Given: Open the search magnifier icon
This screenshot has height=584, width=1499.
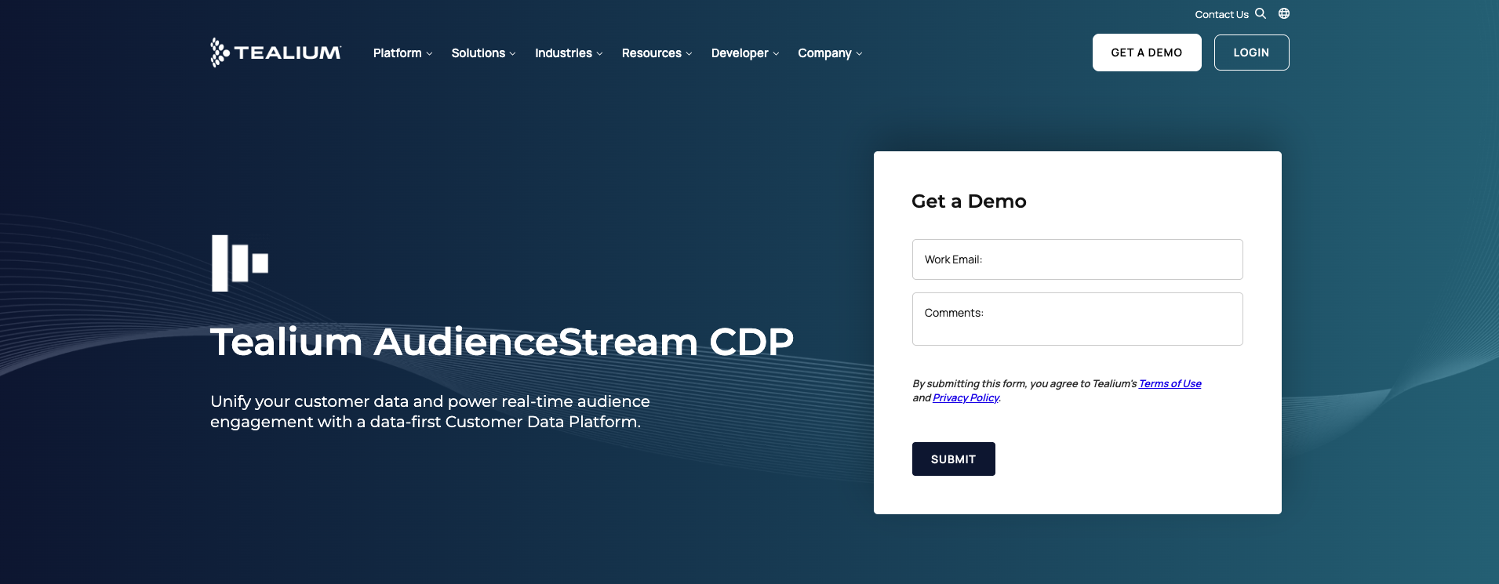Looking at the screenshot, I should point(1261,13).
